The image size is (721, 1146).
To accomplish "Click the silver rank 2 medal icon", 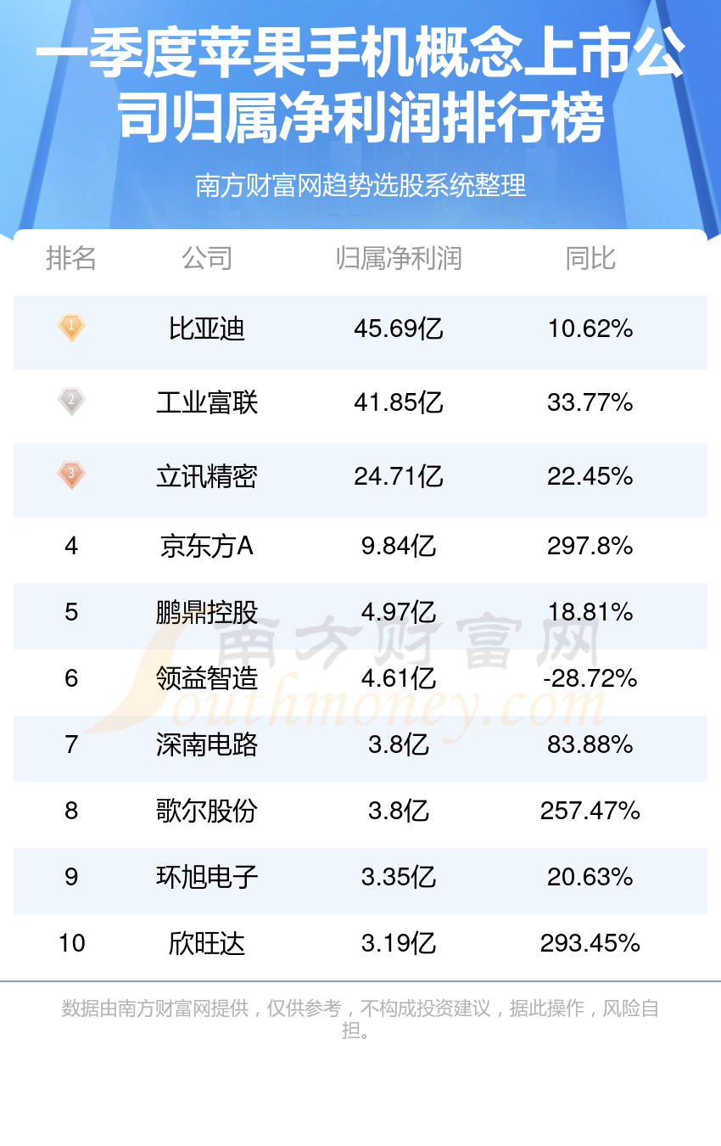I will [71, 401].
